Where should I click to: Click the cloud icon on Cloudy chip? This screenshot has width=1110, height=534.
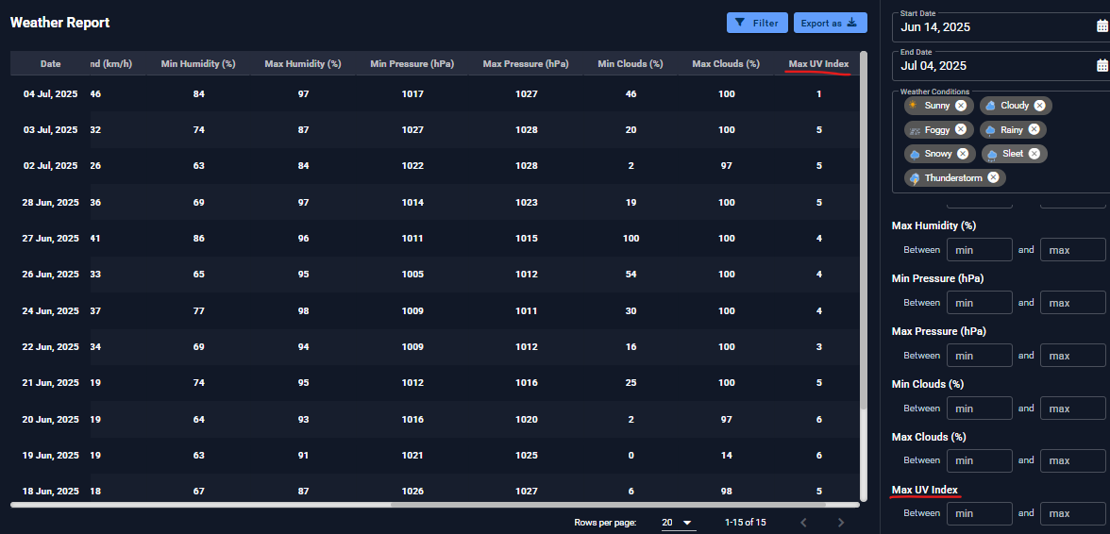click(x=990, y=106)
